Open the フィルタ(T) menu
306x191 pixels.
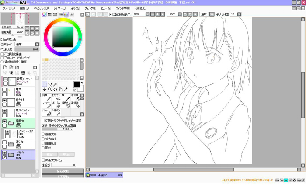pos(90,8)
